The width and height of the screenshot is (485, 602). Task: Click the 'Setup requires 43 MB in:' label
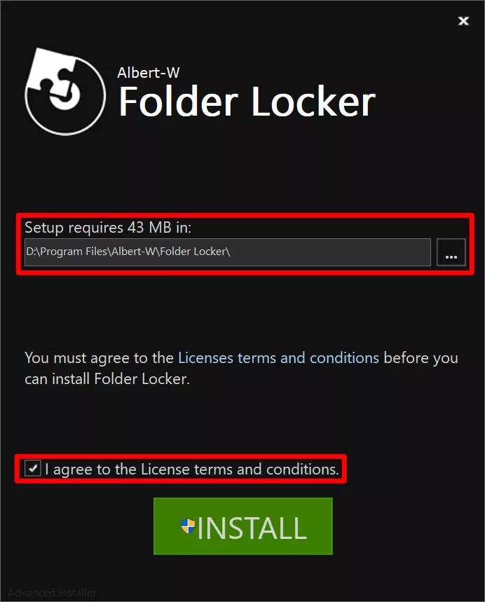(x=108, y=228)
